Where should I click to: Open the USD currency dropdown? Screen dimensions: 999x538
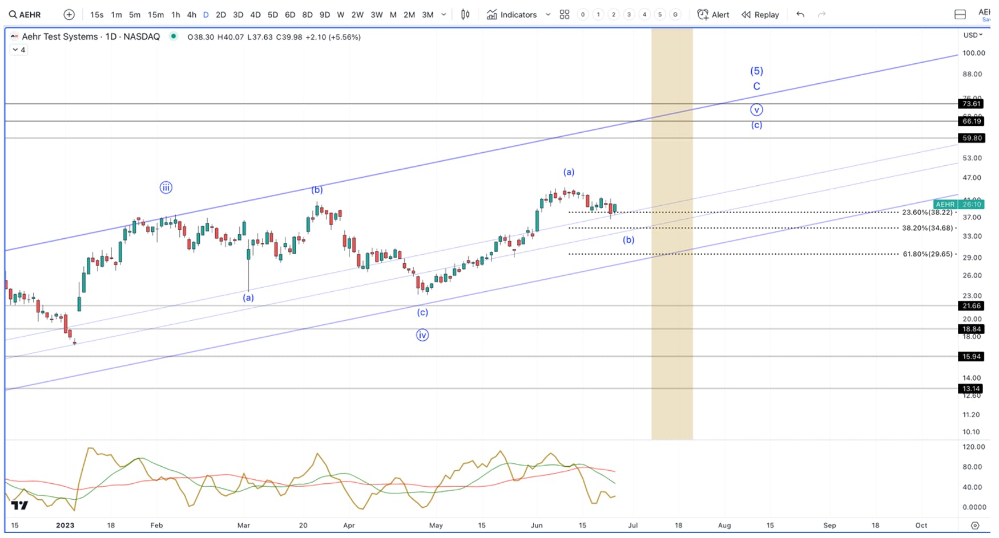973,35
